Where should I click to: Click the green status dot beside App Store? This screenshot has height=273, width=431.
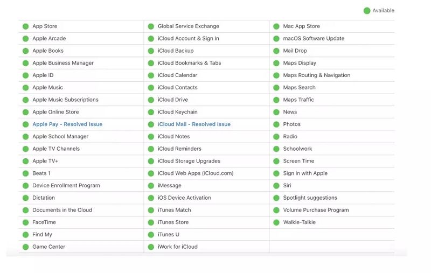(x=25, y=26)
